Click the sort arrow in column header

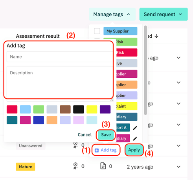[156, 36]
